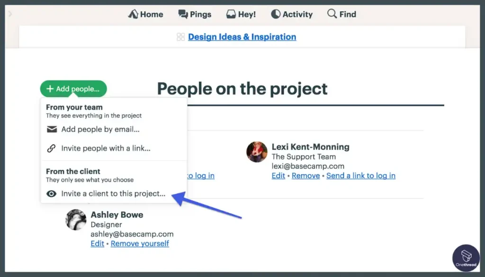
Task: Send Lexi a link to log in
Action: tap(360, 176)
